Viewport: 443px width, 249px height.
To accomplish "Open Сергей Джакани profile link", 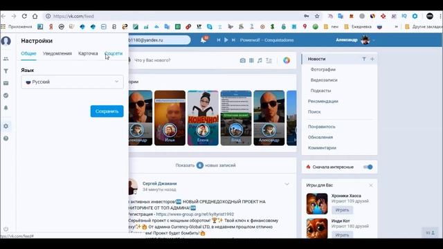I will click(x=160, y=183).
